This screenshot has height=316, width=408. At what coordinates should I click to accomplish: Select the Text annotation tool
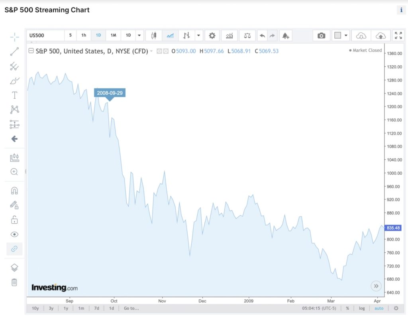click(14, 95)
